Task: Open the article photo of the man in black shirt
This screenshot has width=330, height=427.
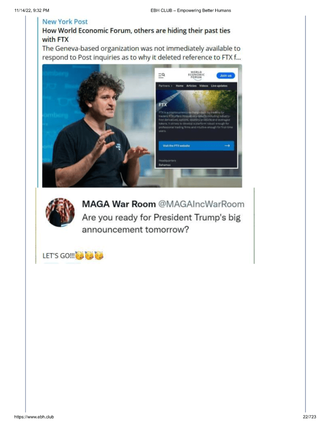Action: pos(98,126)
